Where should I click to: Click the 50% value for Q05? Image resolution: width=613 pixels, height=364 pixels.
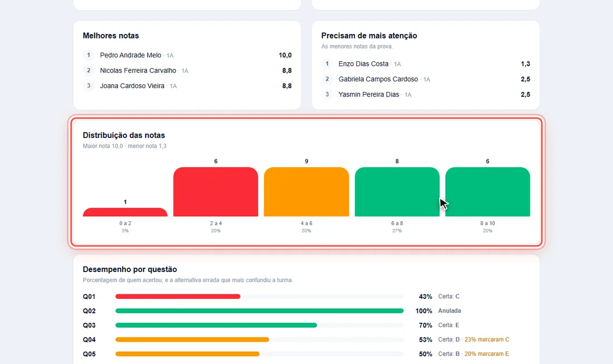[425, 354]
